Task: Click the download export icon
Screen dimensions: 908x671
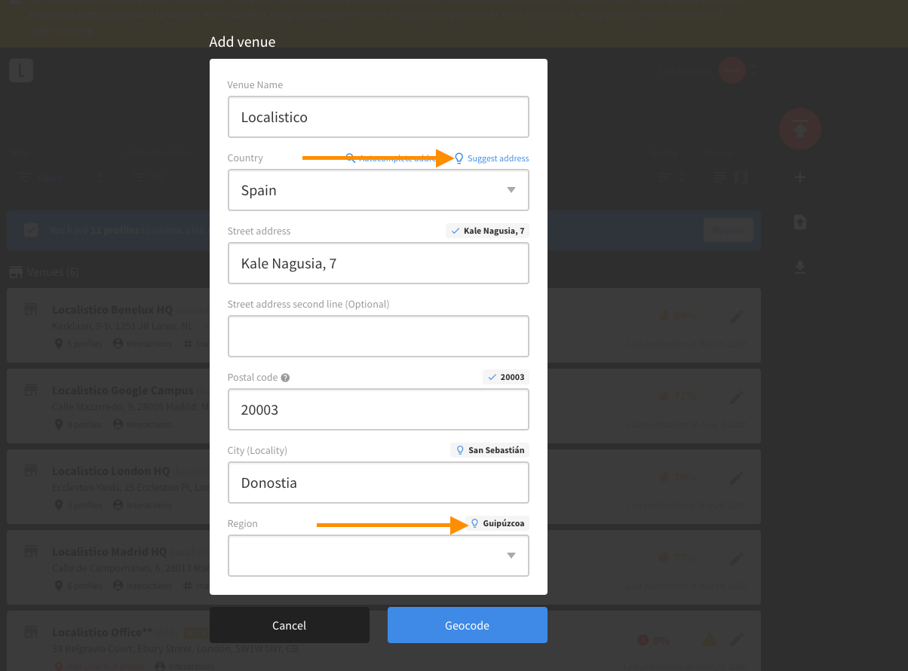Action: (x=800, y=268)
